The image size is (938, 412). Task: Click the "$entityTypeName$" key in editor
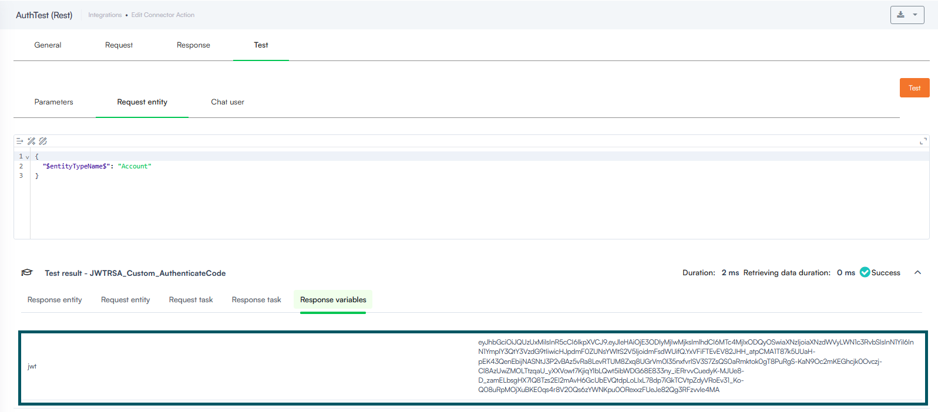pyautogui.click(x=75, y=166)
